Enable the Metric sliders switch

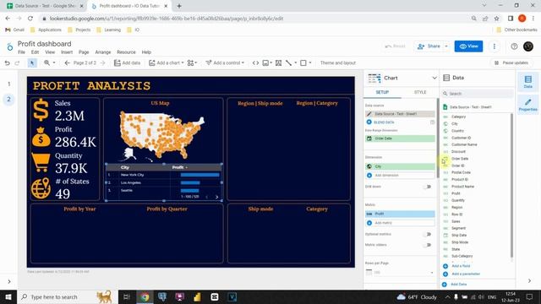(x=428, y=245)
